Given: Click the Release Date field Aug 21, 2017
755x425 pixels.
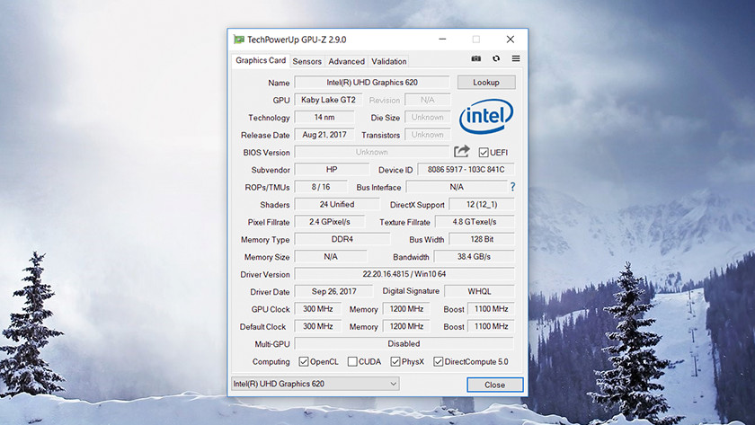Looking at the screenshot, I should click(x=324, y=135).
